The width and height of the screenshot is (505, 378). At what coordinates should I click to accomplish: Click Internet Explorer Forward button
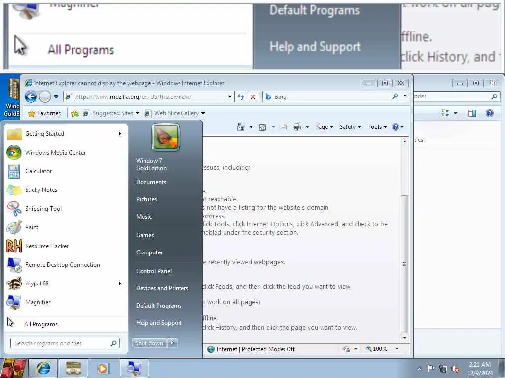point(45,96)
